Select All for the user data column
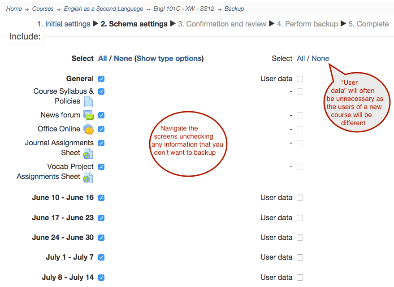Screen dimensions: 394x287 [301, 59]
